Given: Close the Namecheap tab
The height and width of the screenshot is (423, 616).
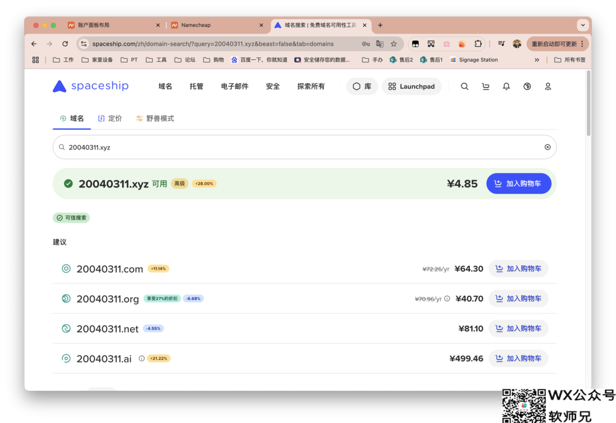Looking at the screenshot, I should (261, 25).
